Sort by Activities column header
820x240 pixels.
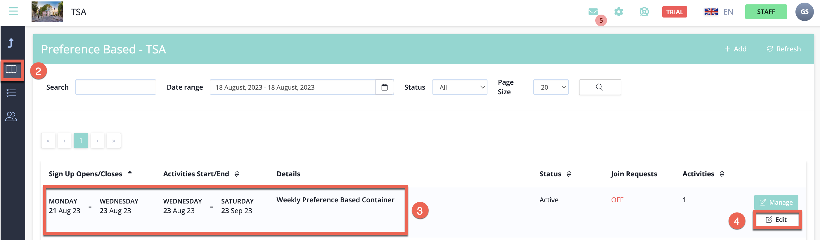pos(722,174)
